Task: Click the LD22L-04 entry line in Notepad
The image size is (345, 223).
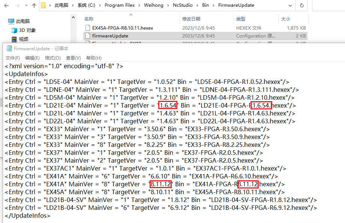Action: tap(150, 121)
